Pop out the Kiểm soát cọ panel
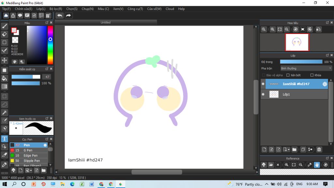Image resolution: width=334 pixels, height=188 pixels. [47, 69]
